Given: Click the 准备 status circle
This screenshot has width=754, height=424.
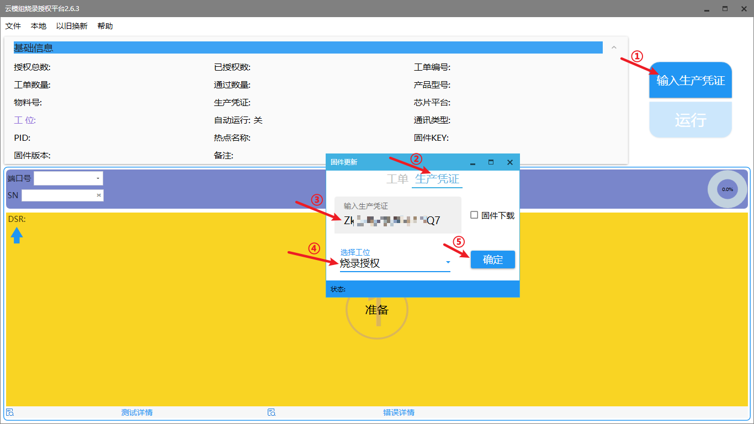Looking at the screenshot, I should tap(377, 310).
